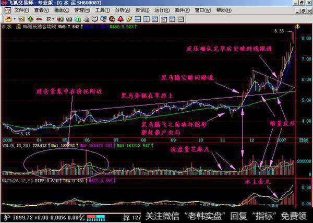Click the green plus zoom icon
313x223 pixels.
click(30, 18)
